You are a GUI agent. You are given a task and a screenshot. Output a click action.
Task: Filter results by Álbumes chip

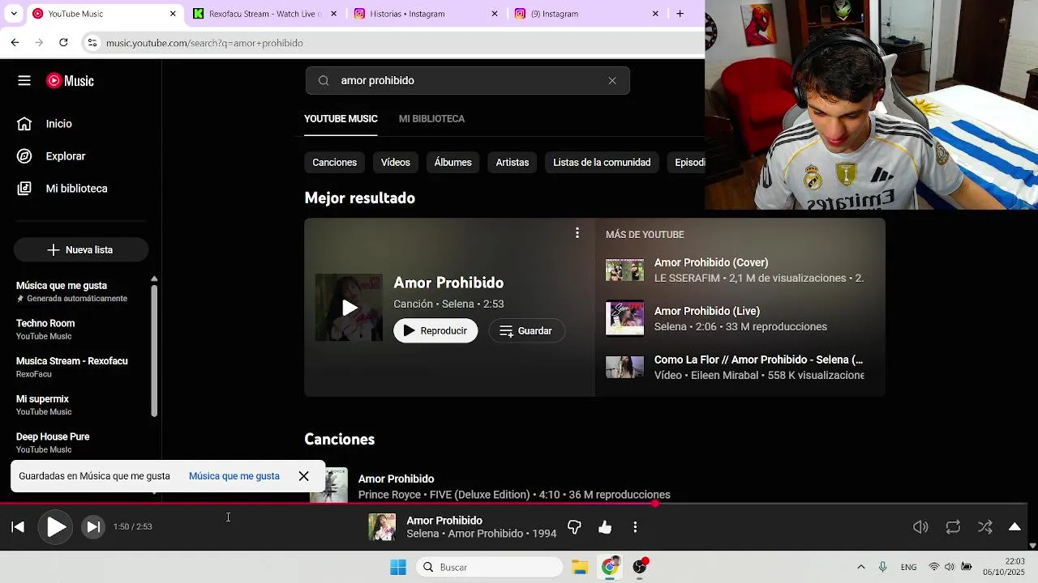453,163
